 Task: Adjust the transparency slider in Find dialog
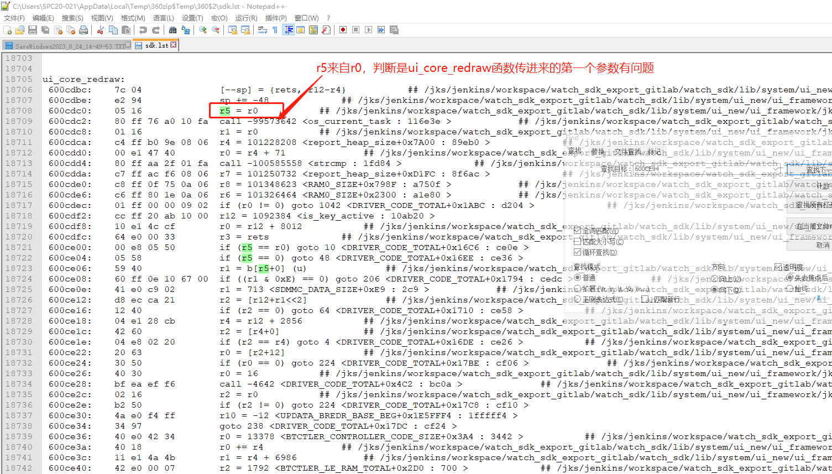(x=819, y=298)
